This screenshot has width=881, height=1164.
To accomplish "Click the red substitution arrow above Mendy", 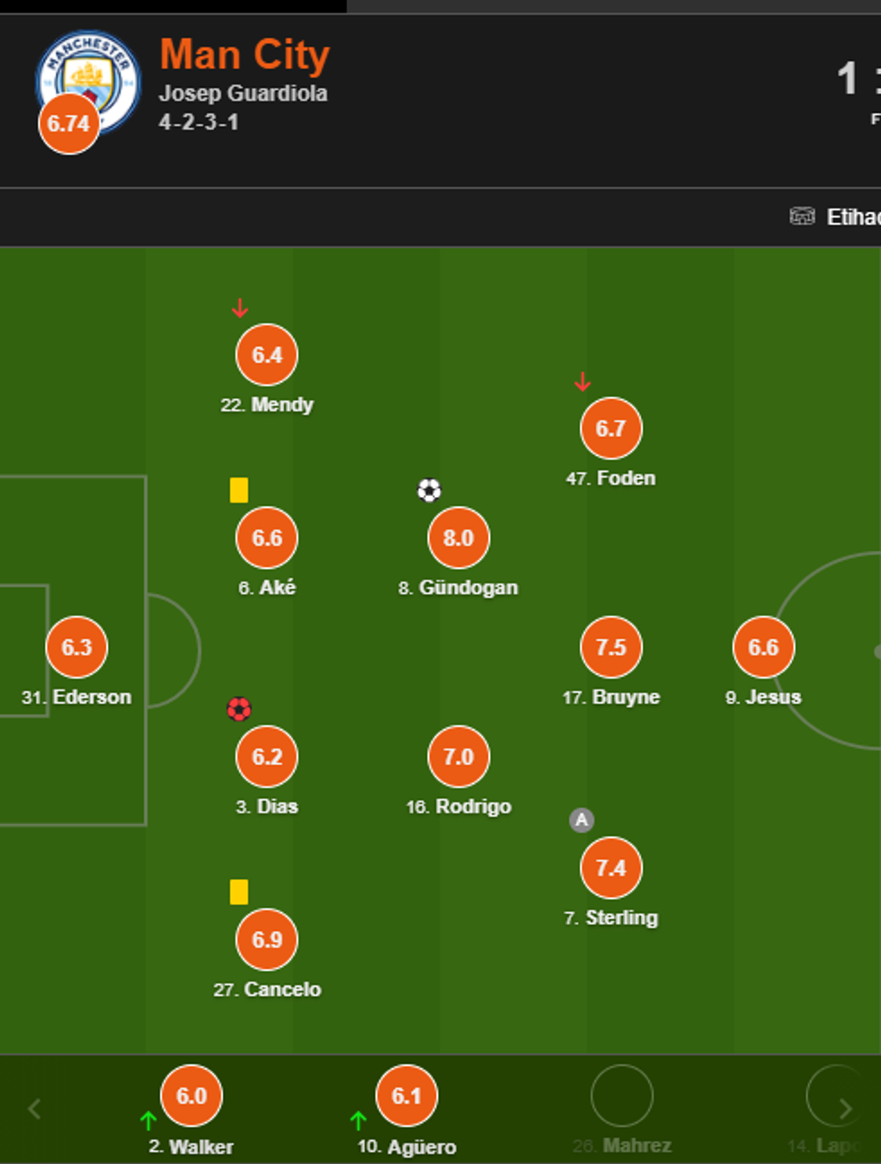I will tap(239, 309).
